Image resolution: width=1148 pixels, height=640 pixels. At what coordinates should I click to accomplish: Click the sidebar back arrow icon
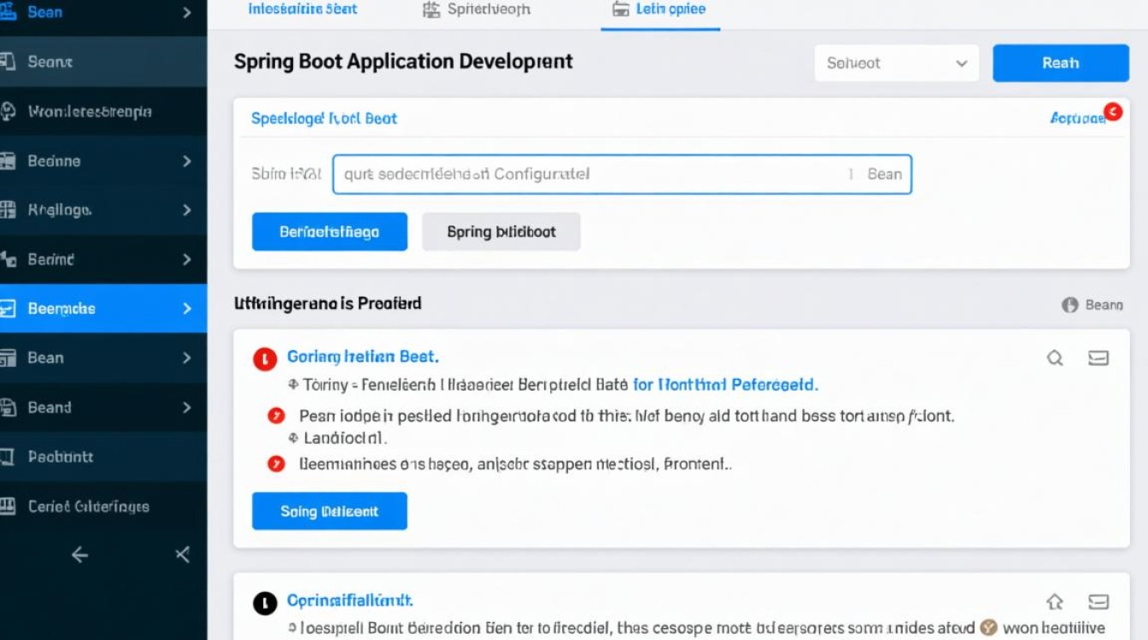[79, 556]
